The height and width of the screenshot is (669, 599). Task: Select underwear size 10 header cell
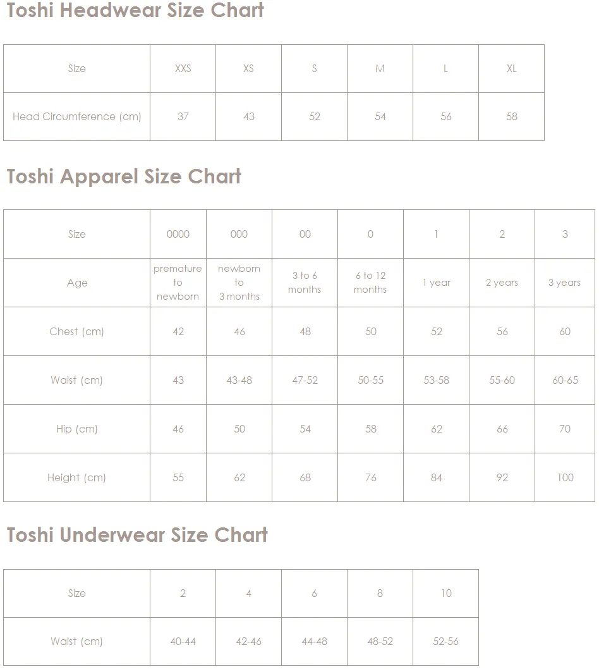[446, 594]
